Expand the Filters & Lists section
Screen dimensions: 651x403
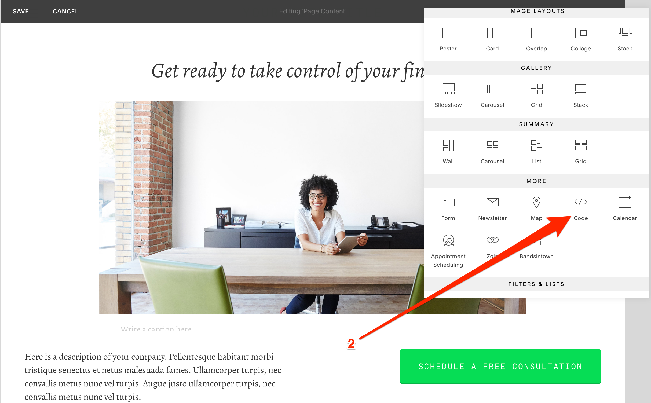(536, 284)
